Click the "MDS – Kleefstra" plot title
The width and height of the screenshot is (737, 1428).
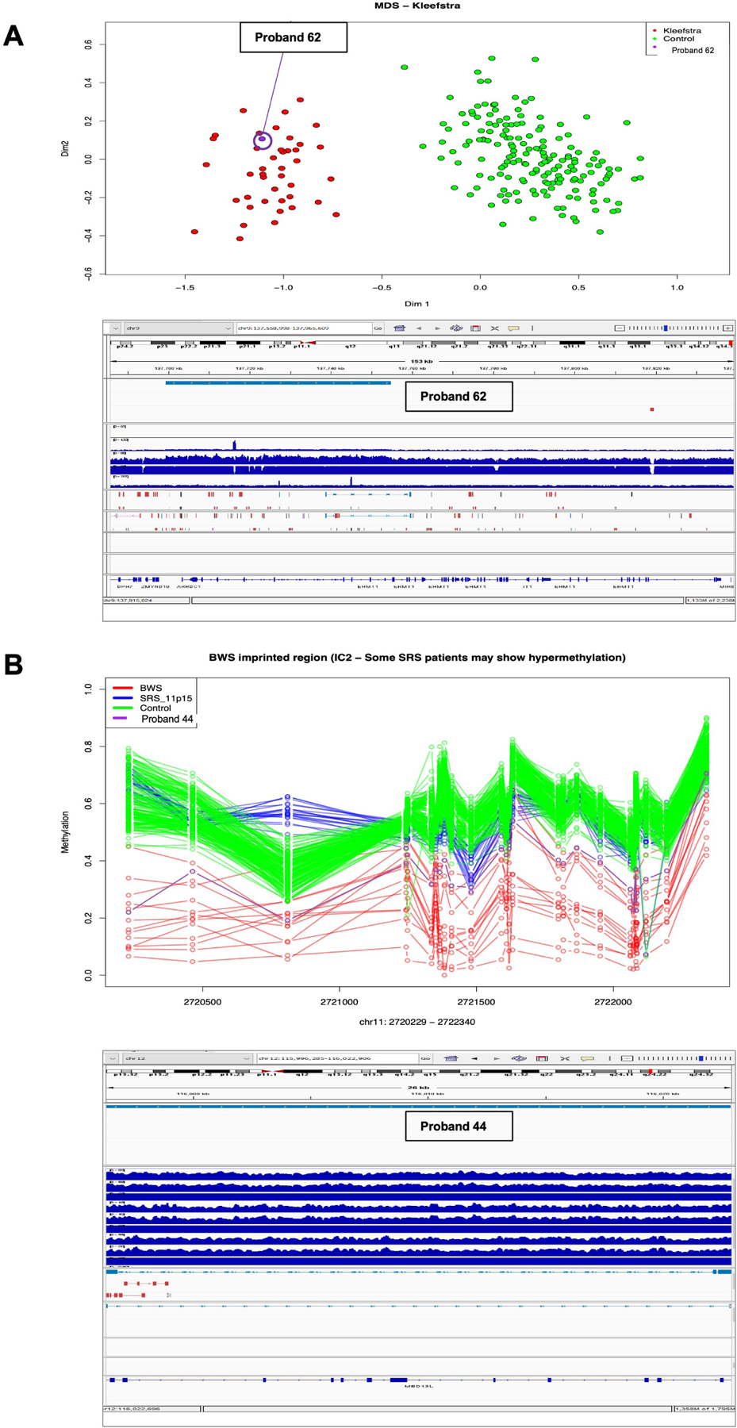417,6
